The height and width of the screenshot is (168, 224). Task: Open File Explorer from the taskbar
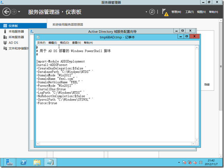click(37, 162)
